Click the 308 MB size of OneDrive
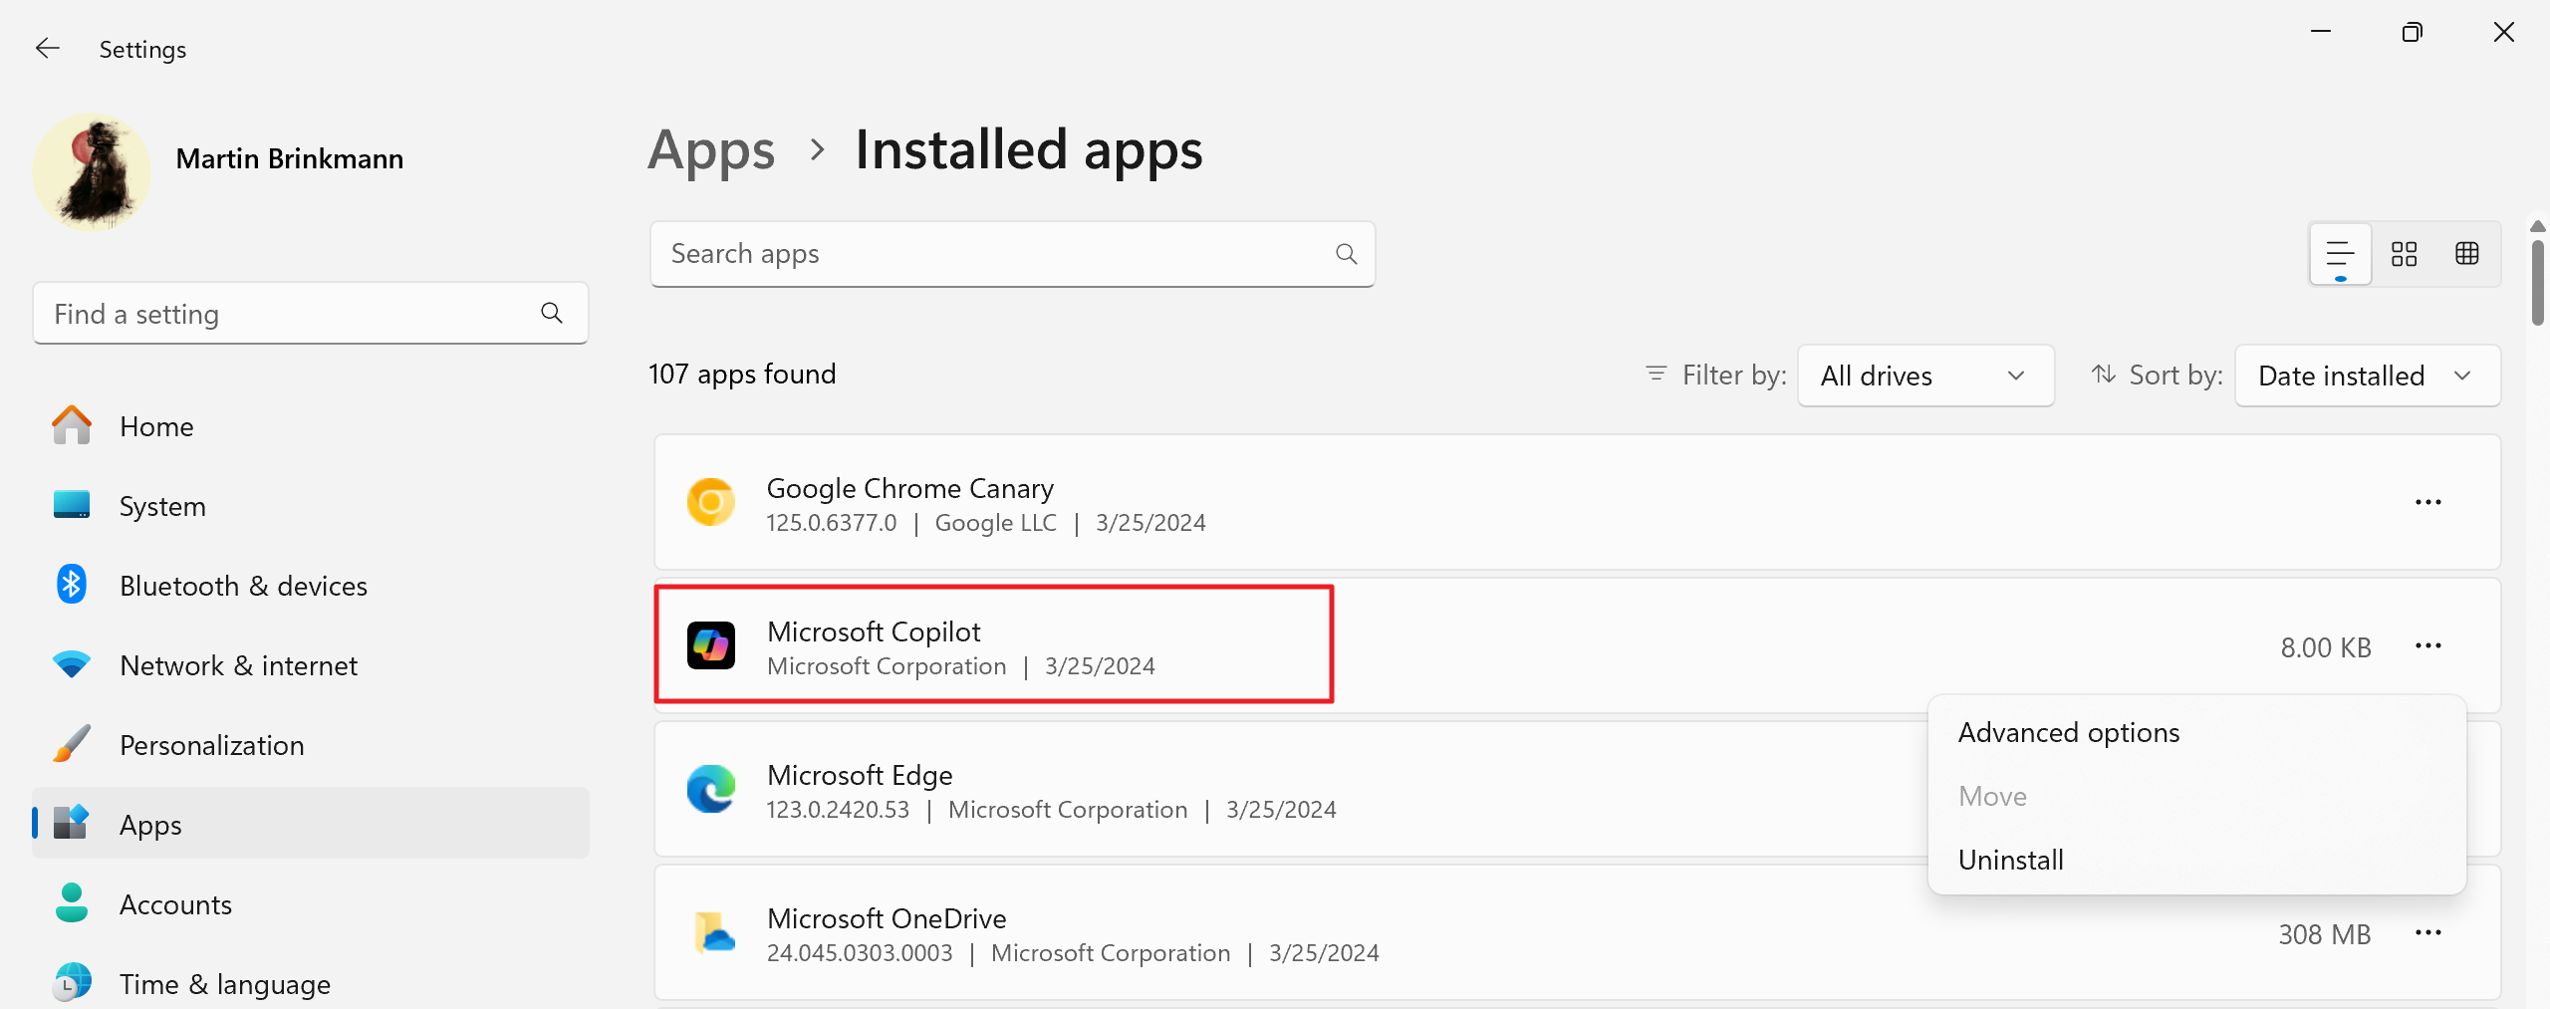Viewport: 2550px width, 1009px height. (2324, 934)
